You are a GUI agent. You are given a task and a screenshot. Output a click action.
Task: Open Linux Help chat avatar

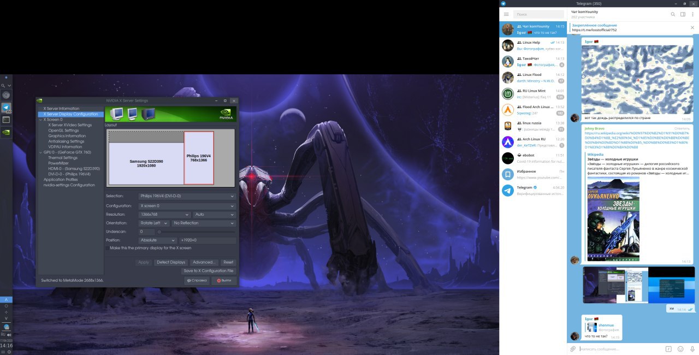pos(507,45)
